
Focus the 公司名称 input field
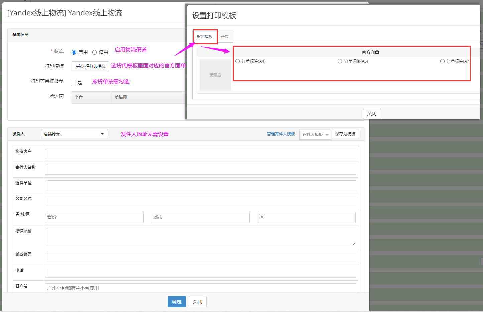click(x=201, y=201)
